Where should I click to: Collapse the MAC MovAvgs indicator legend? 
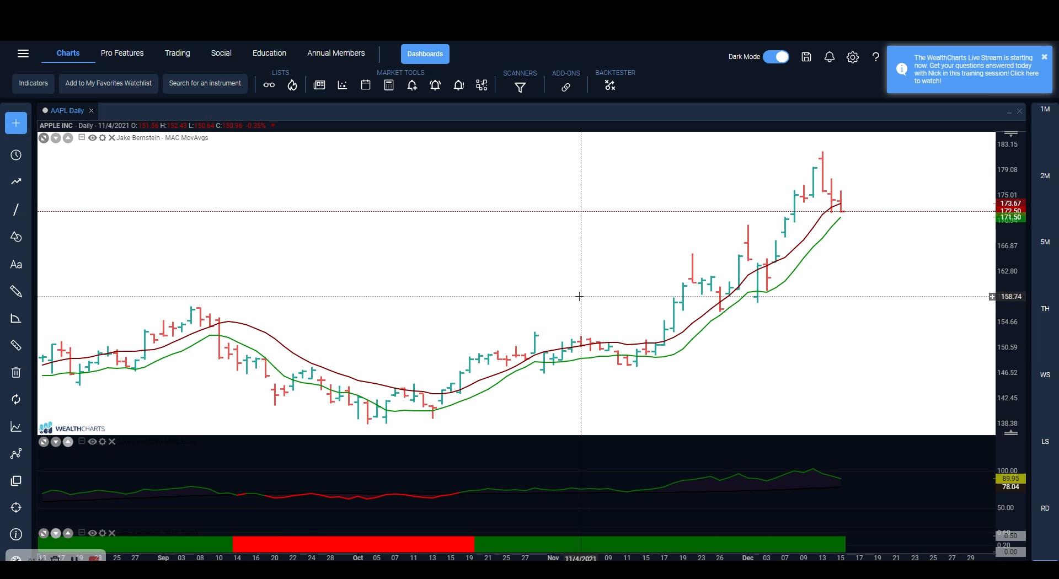click(x=82, y=137)
